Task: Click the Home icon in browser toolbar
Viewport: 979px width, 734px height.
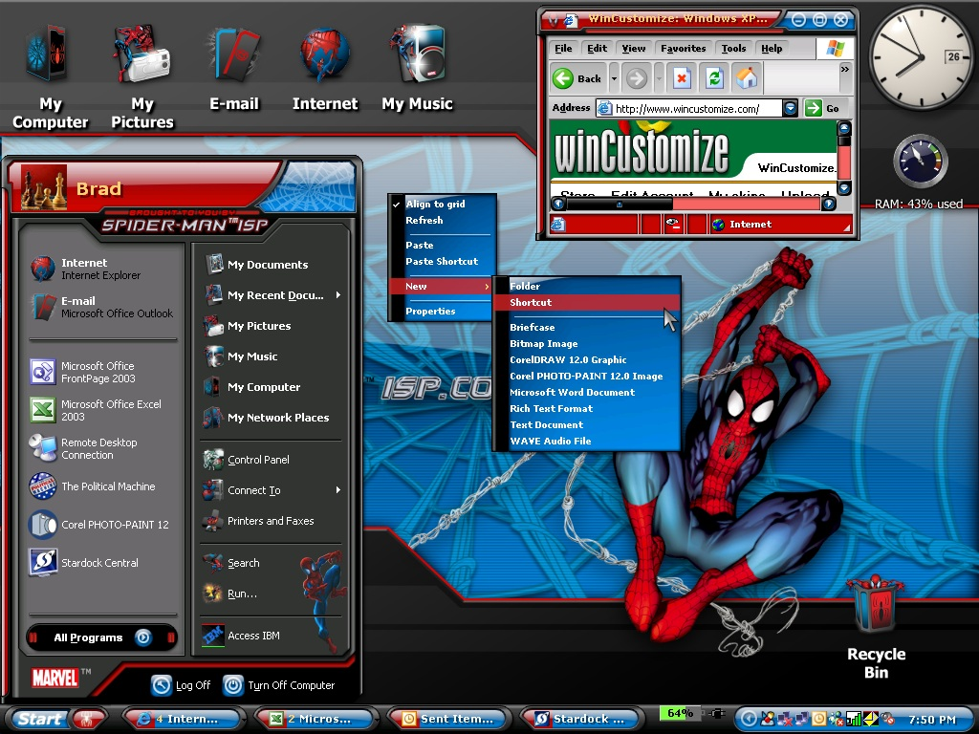Action: point(746,78)
